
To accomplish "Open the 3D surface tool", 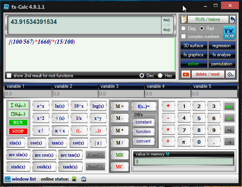I will tap(194, 46).
